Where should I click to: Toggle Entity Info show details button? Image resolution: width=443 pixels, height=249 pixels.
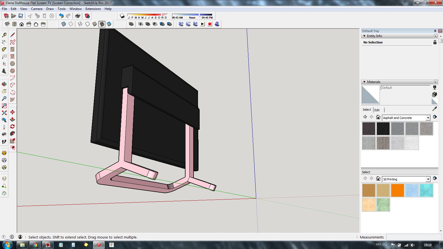435,42
